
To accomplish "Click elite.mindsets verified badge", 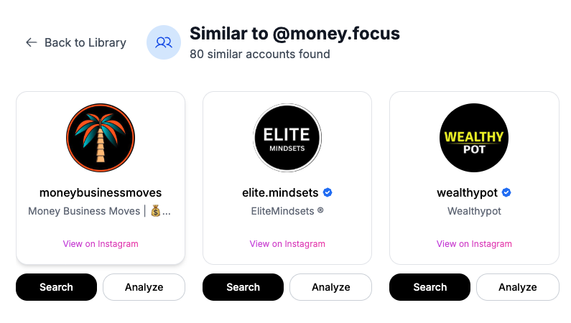I will (328, 192).
